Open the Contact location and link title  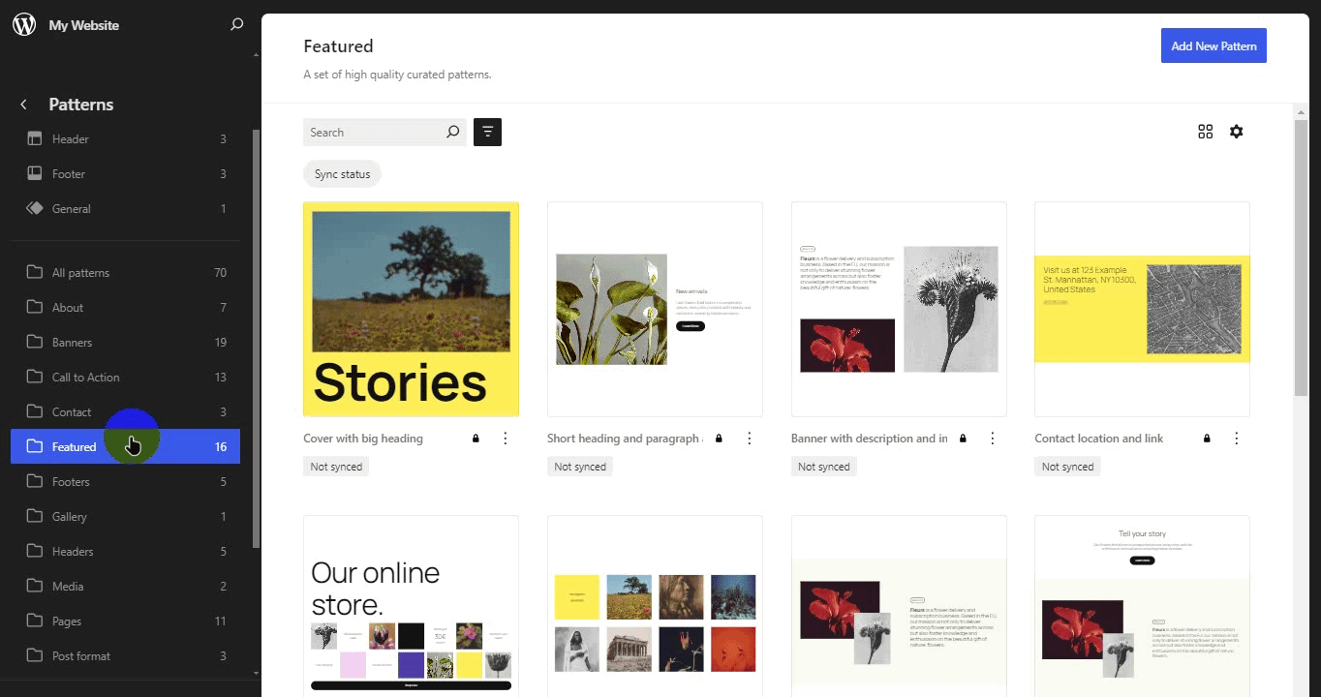pyautogui.click(x=1099, y=439)
